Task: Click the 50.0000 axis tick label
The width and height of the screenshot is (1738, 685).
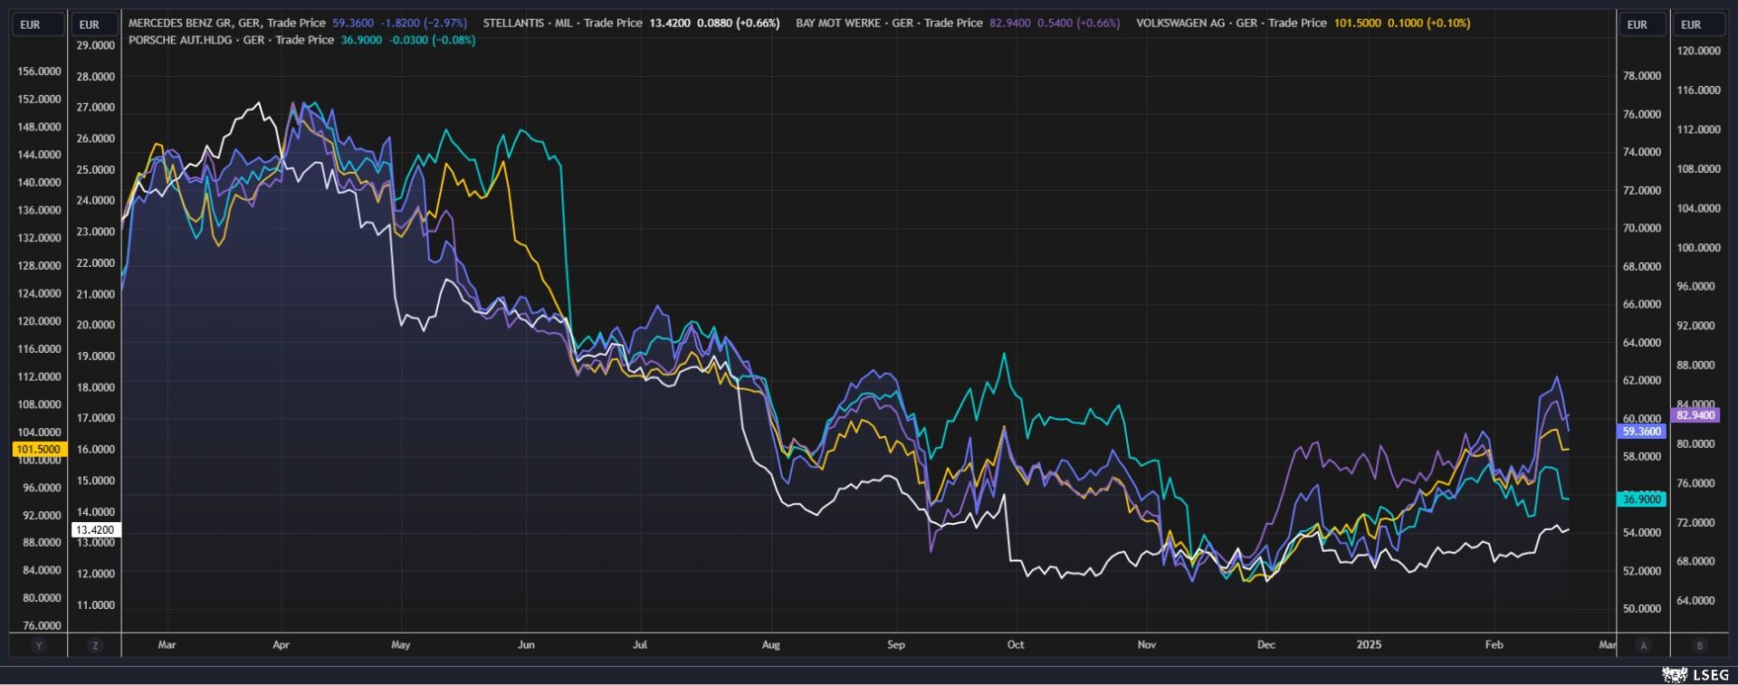Action: 1642,609
